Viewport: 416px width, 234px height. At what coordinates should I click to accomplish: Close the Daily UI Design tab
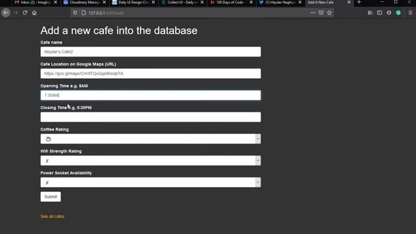(x=153, y=2)
